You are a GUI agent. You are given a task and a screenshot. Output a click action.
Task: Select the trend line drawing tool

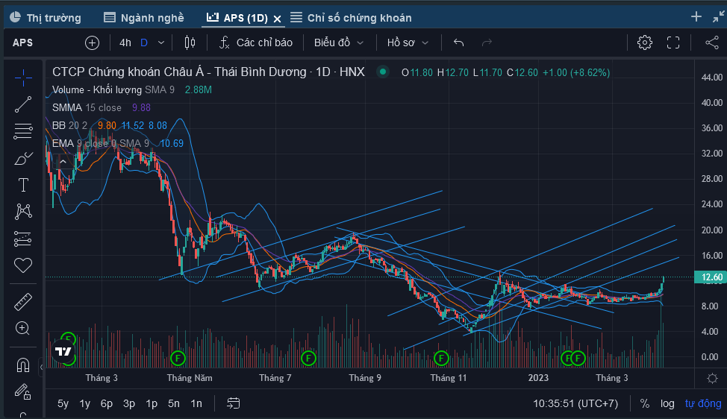[22, 104]
